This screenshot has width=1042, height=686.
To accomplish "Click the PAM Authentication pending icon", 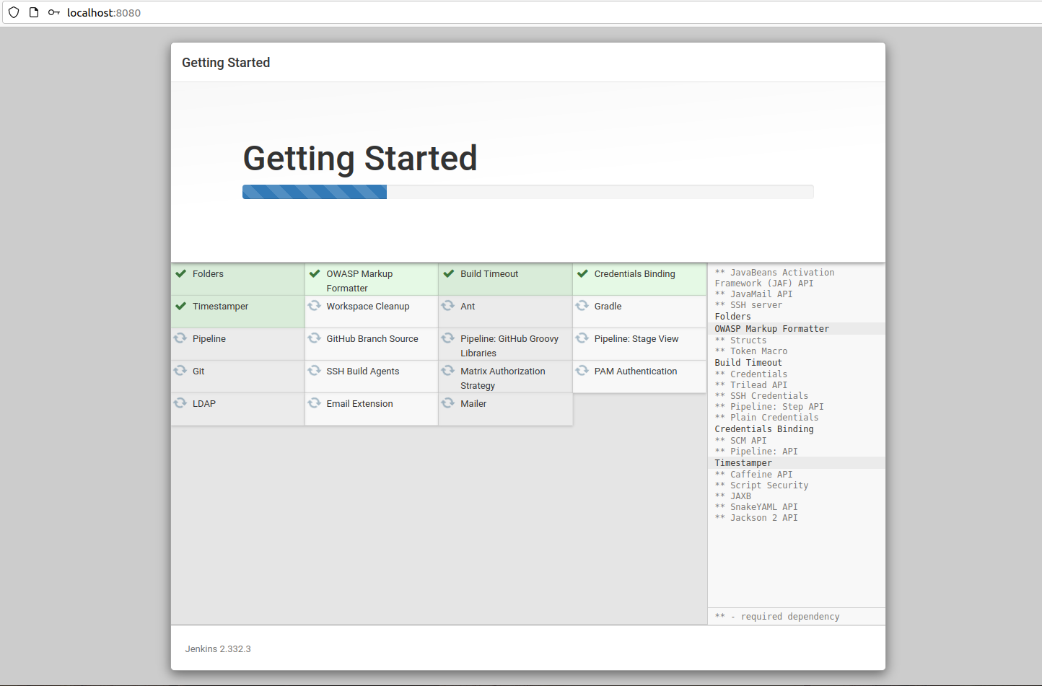I will (582, 371).
